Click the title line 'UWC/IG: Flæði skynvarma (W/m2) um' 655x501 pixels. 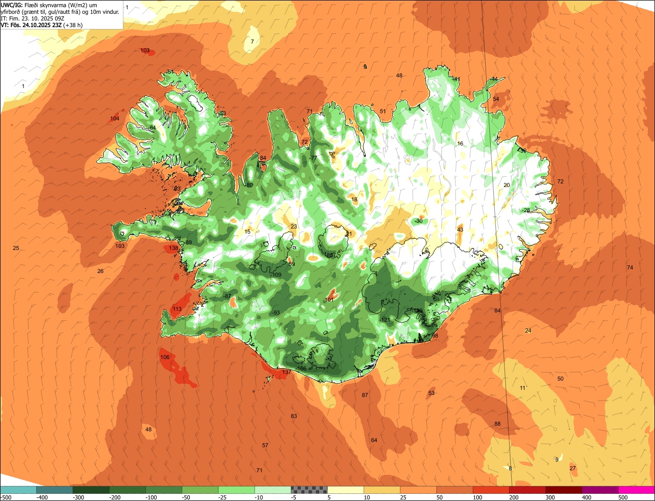pyautogui.click(x=49, y=5)
